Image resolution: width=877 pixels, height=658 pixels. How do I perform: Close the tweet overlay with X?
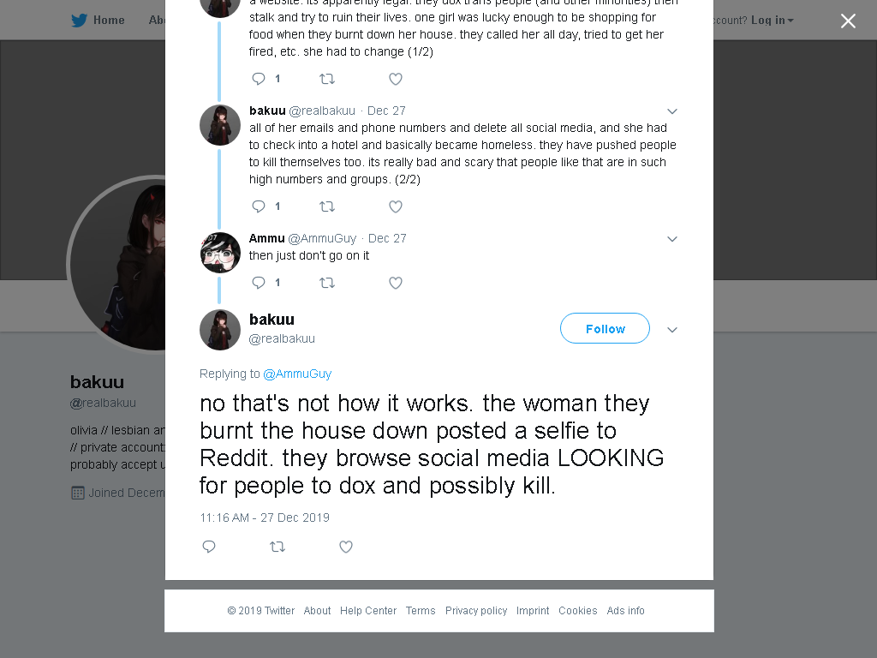pos(848,21)
